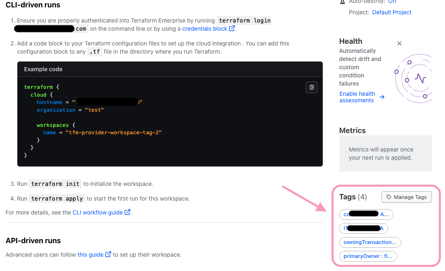Image resolution: width=445 pixels, height=271 pixels.
Task: Click external-link icon after CLI workflow guide
Action: tap(127, 212)
